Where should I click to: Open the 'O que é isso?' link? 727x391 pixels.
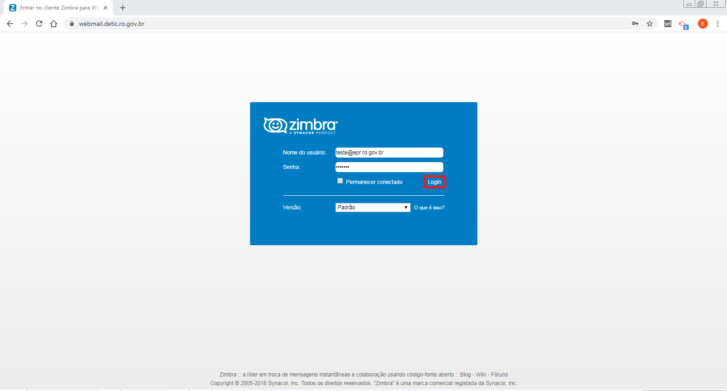(429, 208)
